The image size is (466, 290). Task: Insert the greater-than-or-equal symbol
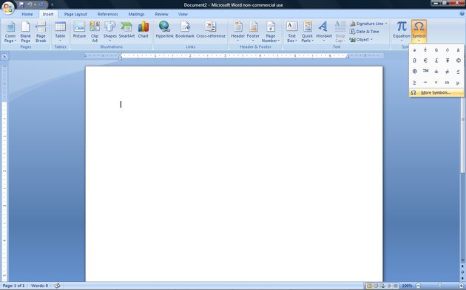click(x=414, y=83)
